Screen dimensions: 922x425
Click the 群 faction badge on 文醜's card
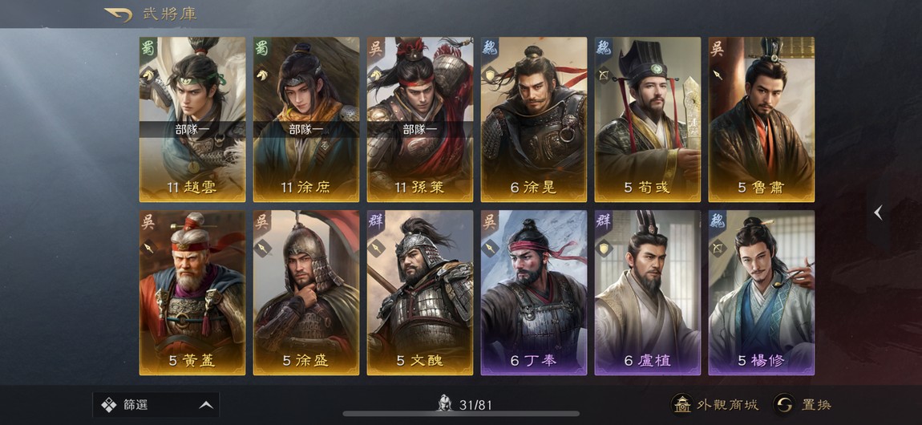[376, 221]
